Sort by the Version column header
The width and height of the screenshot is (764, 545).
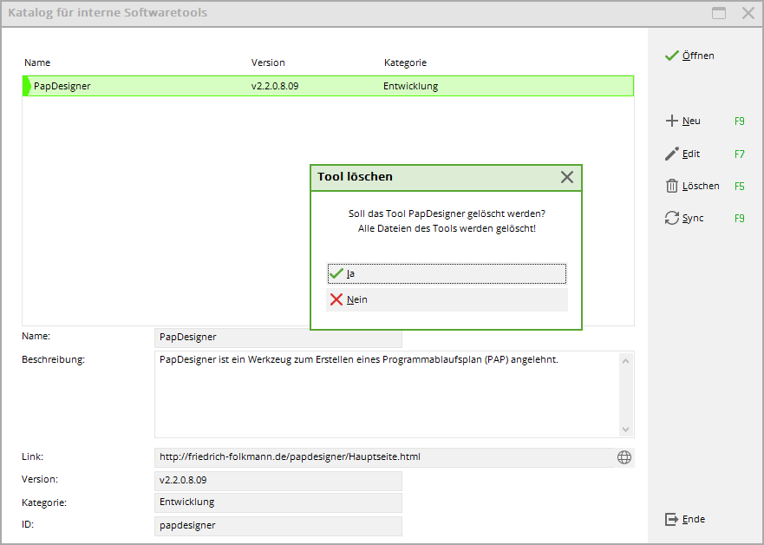click(268, 62)
